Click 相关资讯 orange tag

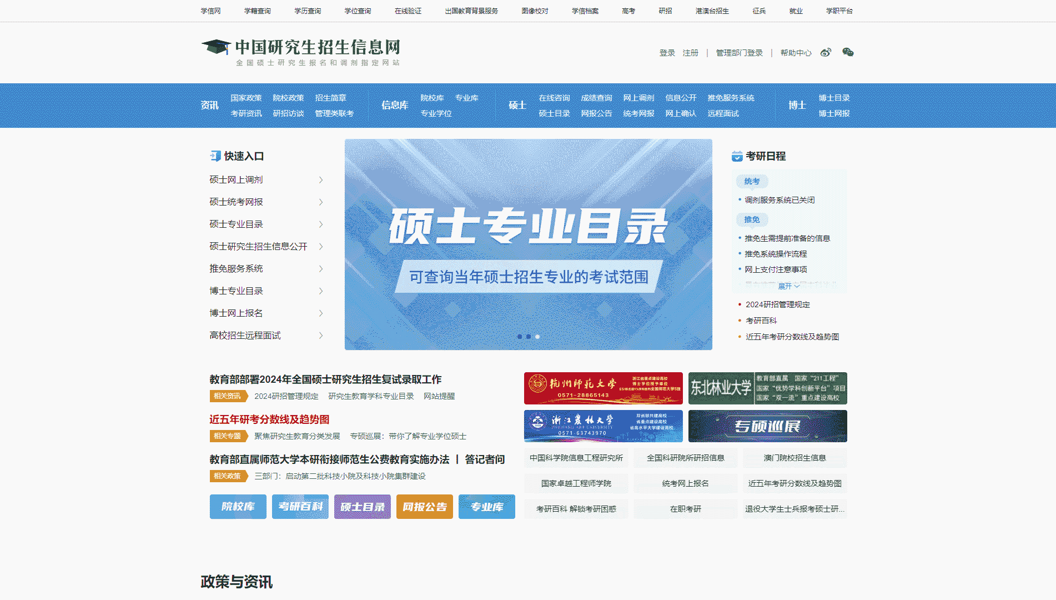[228, 396]
